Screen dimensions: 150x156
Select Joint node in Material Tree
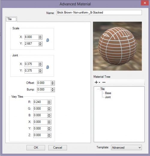(108, 97)
